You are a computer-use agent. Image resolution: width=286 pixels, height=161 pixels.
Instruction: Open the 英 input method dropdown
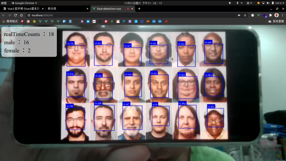click(249, 3)
